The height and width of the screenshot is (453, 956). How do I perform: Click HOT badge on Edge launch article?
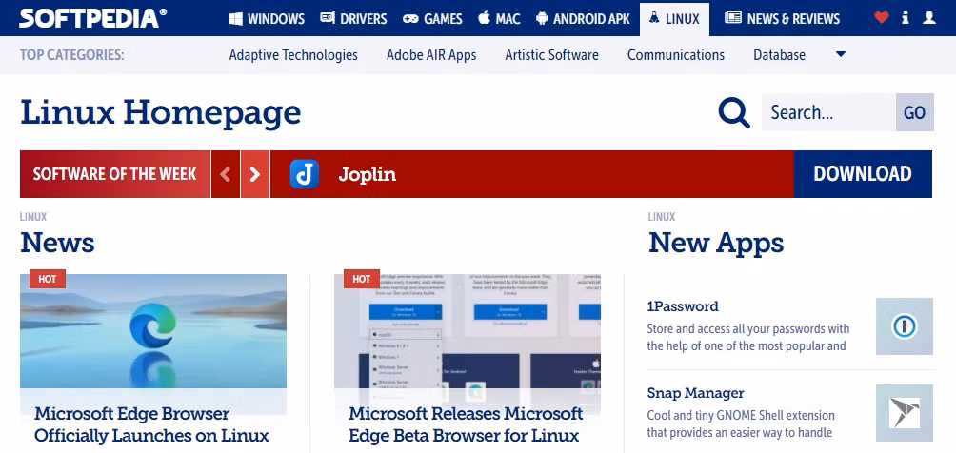coord(48,279)
